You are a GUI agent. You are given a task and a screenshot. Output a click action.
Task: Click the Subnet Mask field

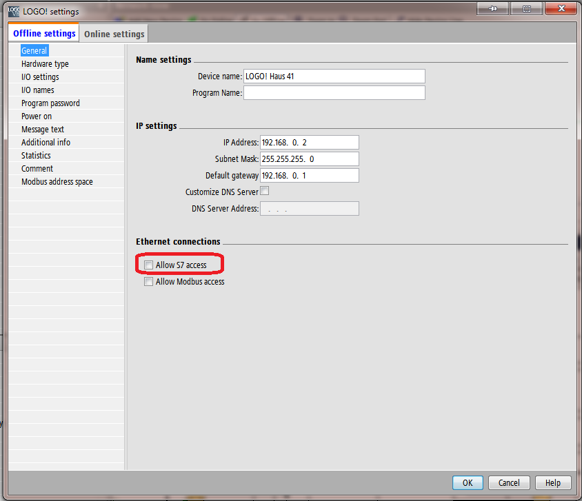(x=309, y=159)
